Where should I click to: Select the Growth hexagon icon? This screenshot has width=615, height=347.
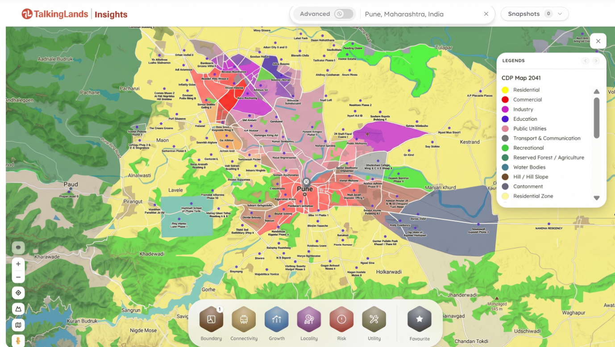[x=277, y=319]
